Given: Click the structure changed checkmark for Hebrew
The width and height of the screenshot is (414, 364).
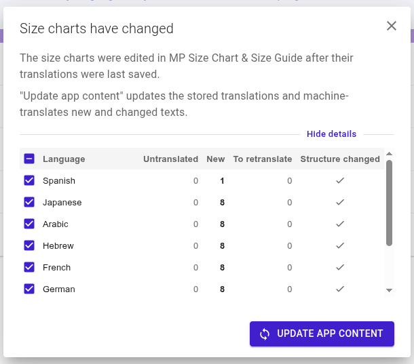Looking at the screenshot, I should [340, 245].
